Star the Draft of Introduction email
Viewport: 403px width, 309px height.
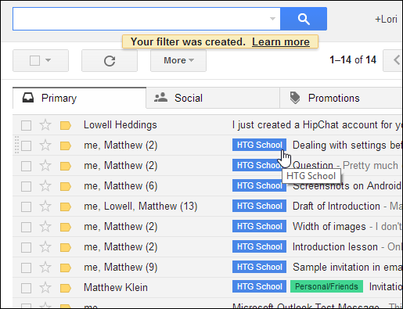(x=45, y=207)
